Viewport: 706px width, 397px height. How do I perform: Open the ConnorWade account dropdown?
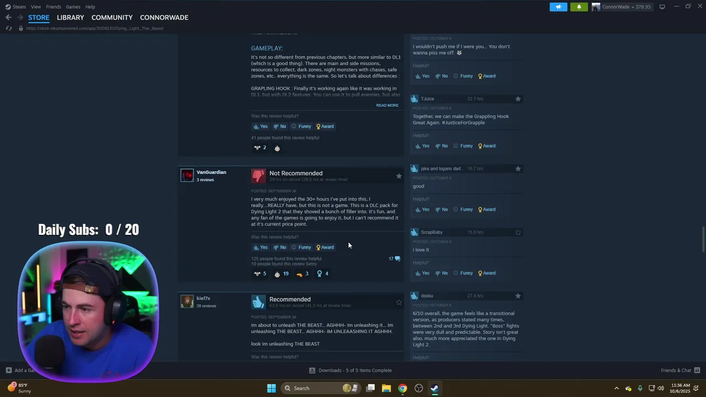(621, 7)
